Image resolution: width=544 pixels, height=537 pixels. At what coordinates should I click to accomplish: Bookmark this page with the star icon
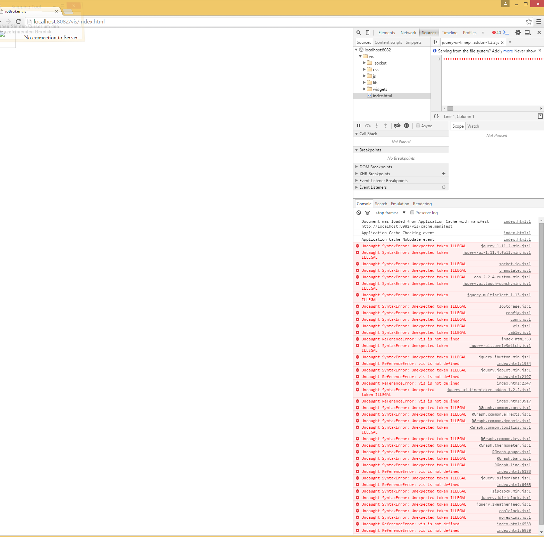tap(528, 21)
